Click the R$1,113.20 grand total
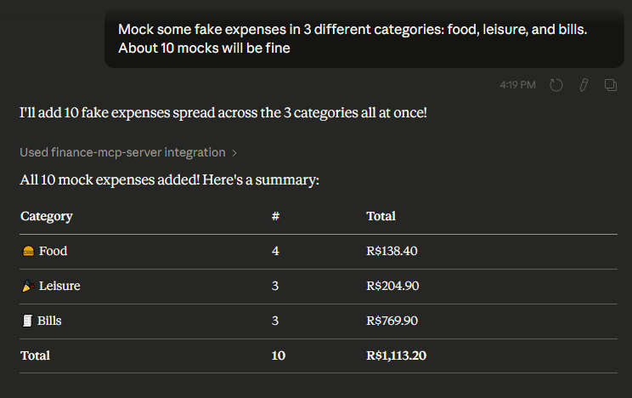Viewport: 632px width, 398px height. tap(396, 355)
